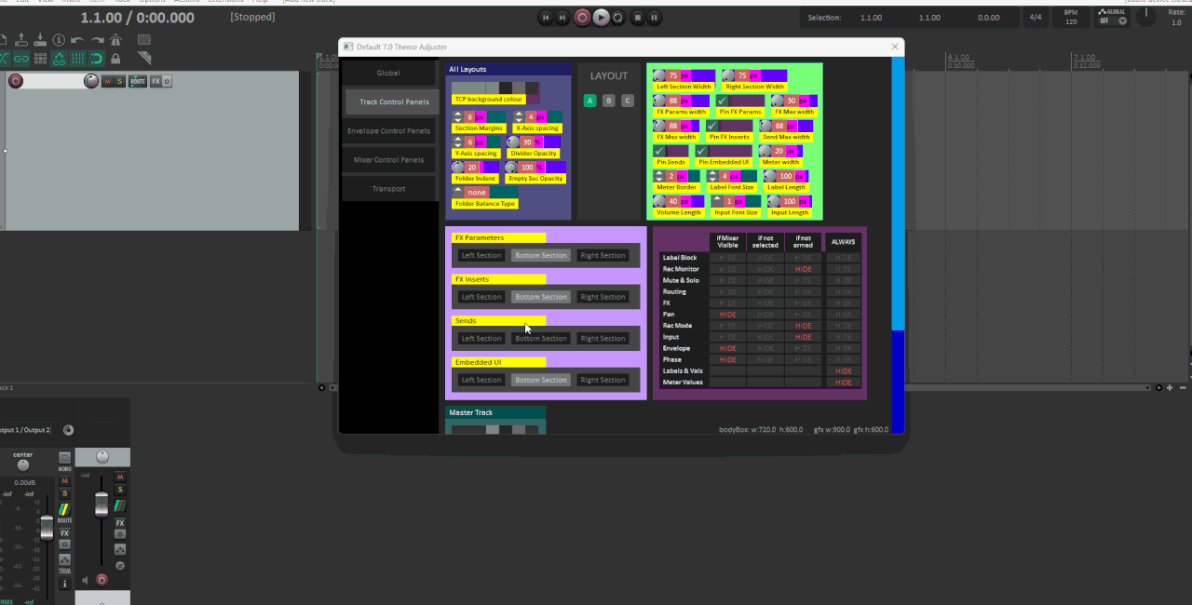The width and height of the screenshot is (1192, 605).
Task: Change Folder Balance Type with its arrow
Action: point(458,192)
